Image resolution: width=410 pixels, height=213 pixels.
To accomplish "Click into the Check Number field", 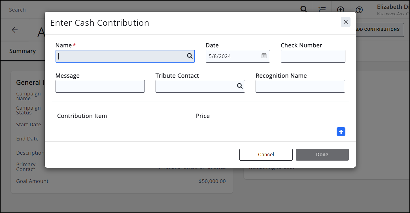I will coord(313,56).
